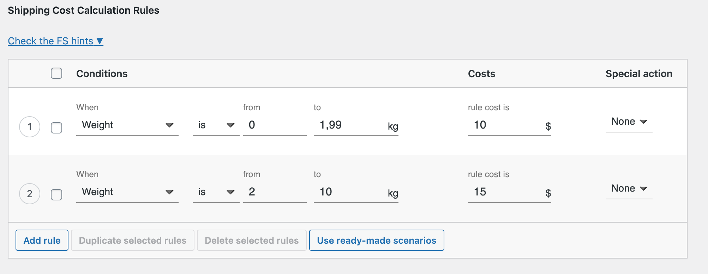This screenshot has height=274, width=708.
Task: Tick the checkbox for rule 2
Action: tap(56, 194)
